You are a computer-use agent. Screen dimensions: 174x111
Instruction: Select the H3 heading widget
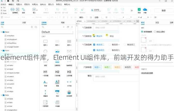click(69, 73)
